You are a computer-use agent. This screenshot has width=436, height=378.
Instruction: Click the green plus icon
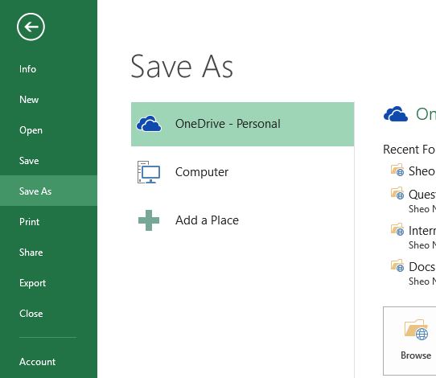(x=149, y=220)
